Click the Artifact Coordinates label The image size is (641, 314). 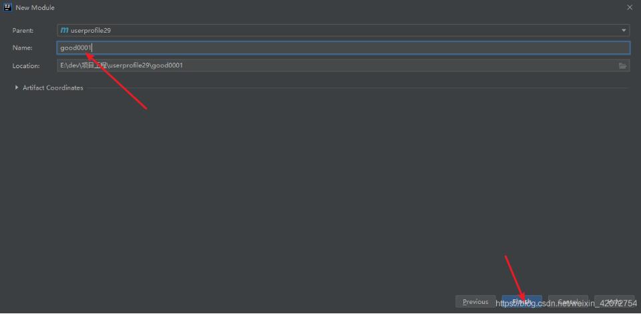click(x=53, y=88)
